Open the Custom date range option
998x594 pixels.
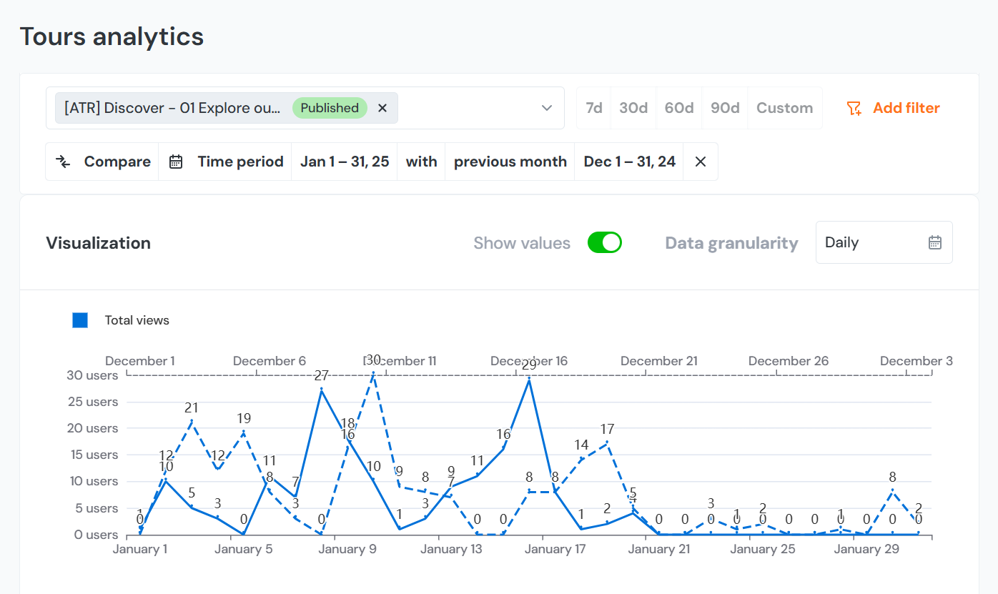pyautogui.click(x=784, y=108)
